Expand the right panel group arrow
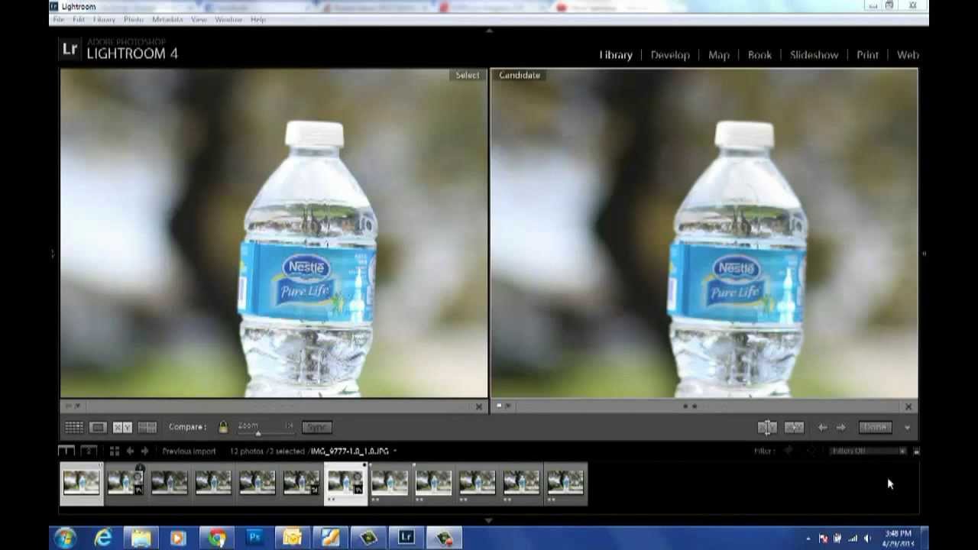 [x=924, y=254]
